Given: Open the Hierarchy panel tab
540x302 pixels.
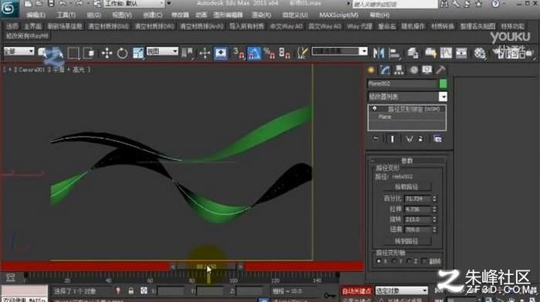Looking at the screenshot, I should pos(399,70).
